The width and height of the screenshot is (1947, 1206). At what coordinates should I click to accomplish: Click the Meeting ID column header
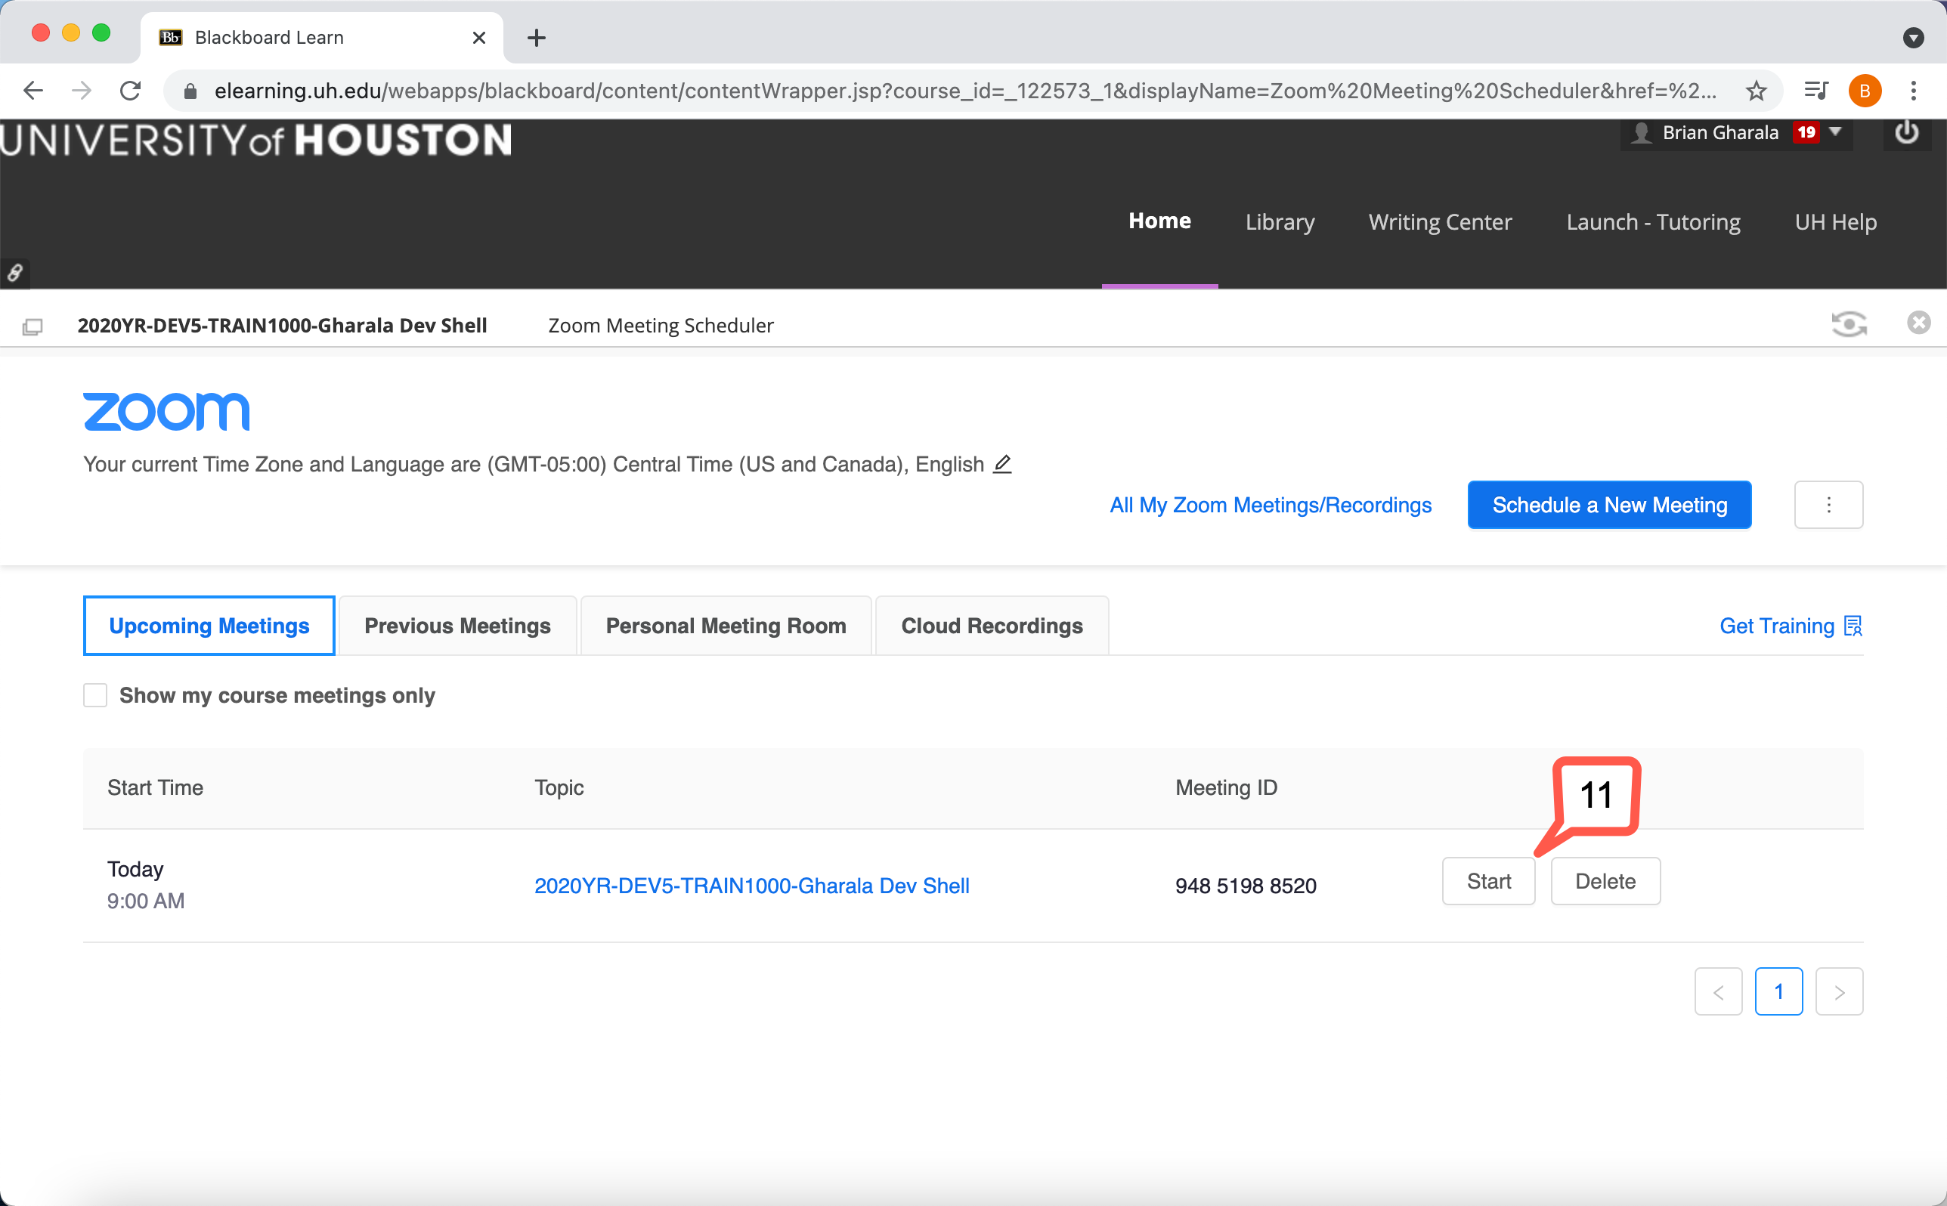pos(1226,788)
